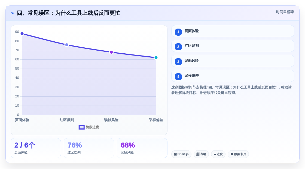The height and width of the screenshot is (169, 305).
Task: Click the 红区误判 data point on the line
Action: tap(67, 45)
